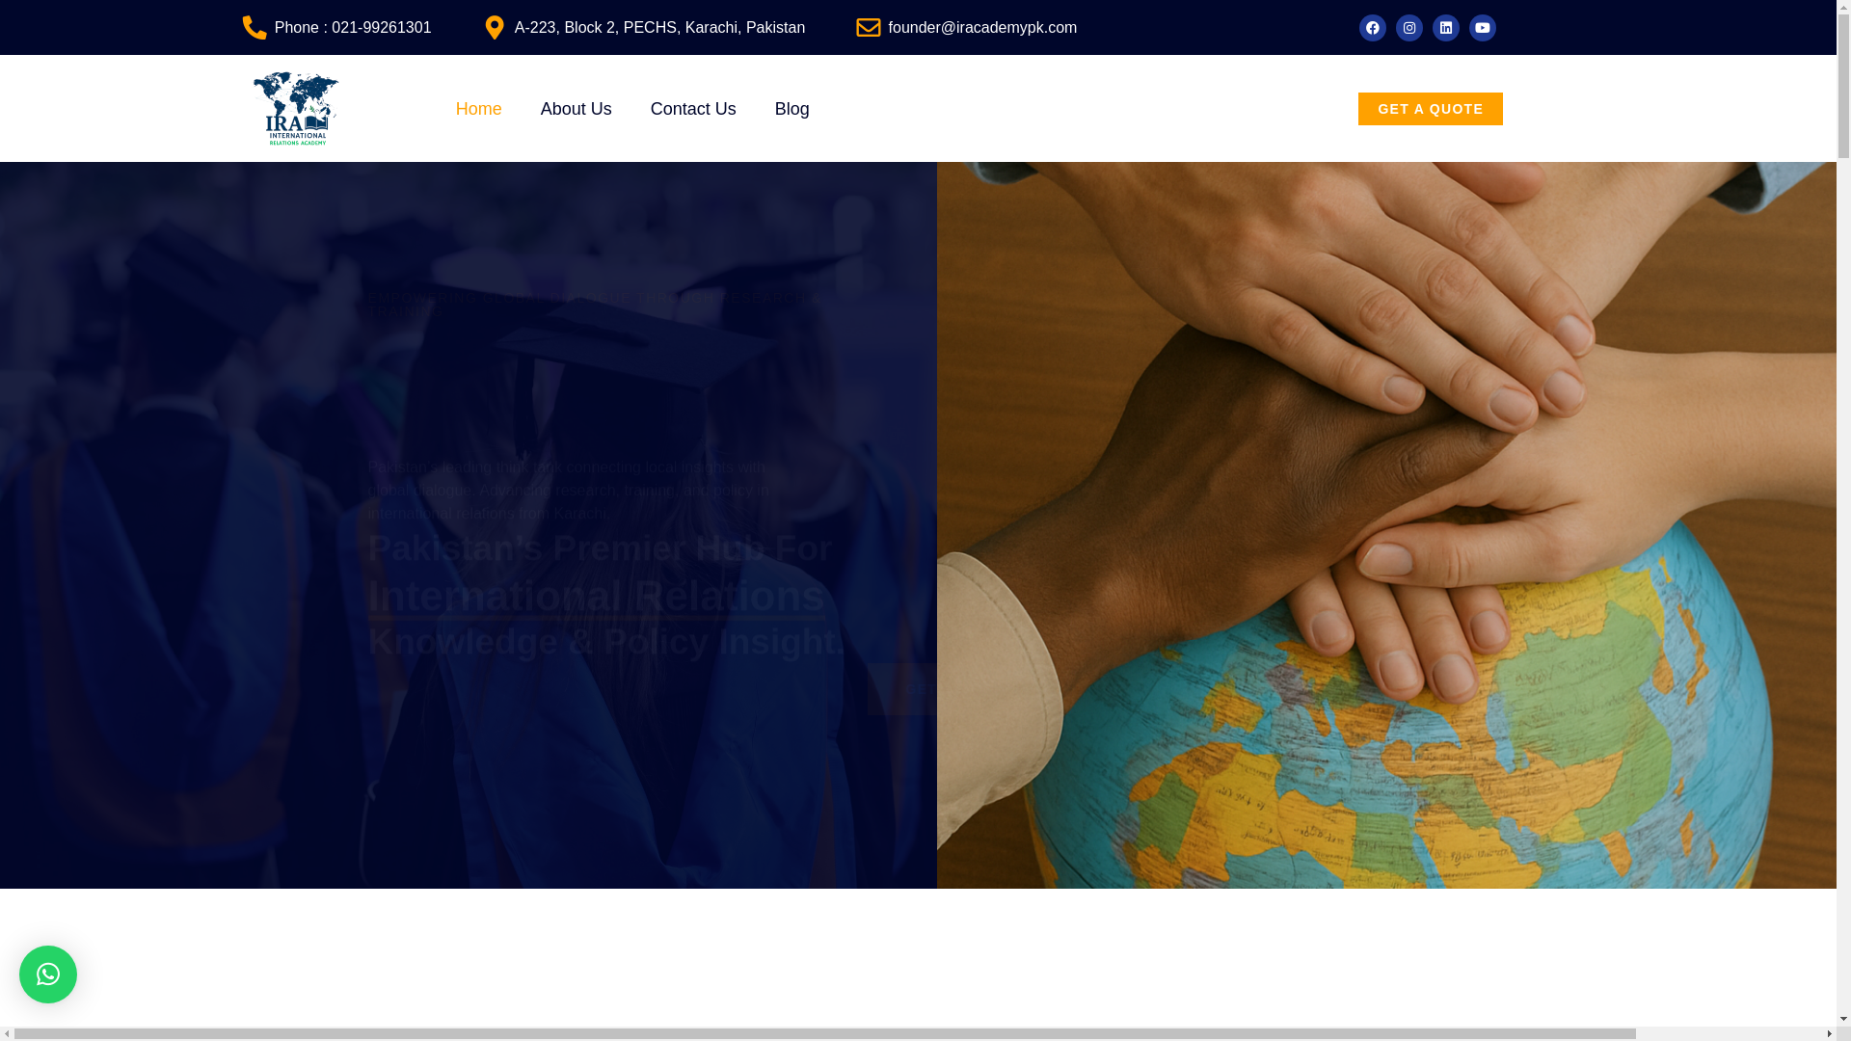Click the hands on globe image
This screenshot has height=1041, width=1851.
coord(1386,525)
